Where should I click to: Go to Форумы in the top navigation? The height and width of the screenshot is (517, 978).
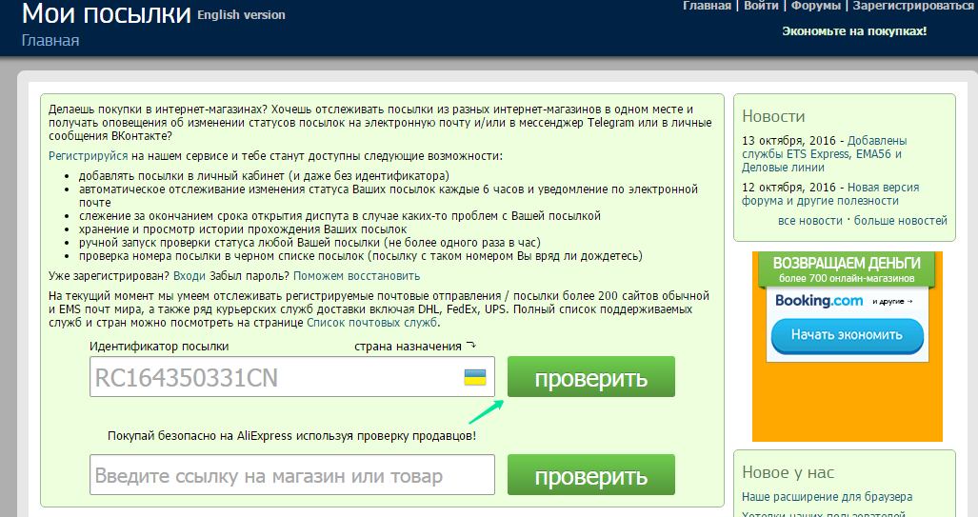coord(816,6)
